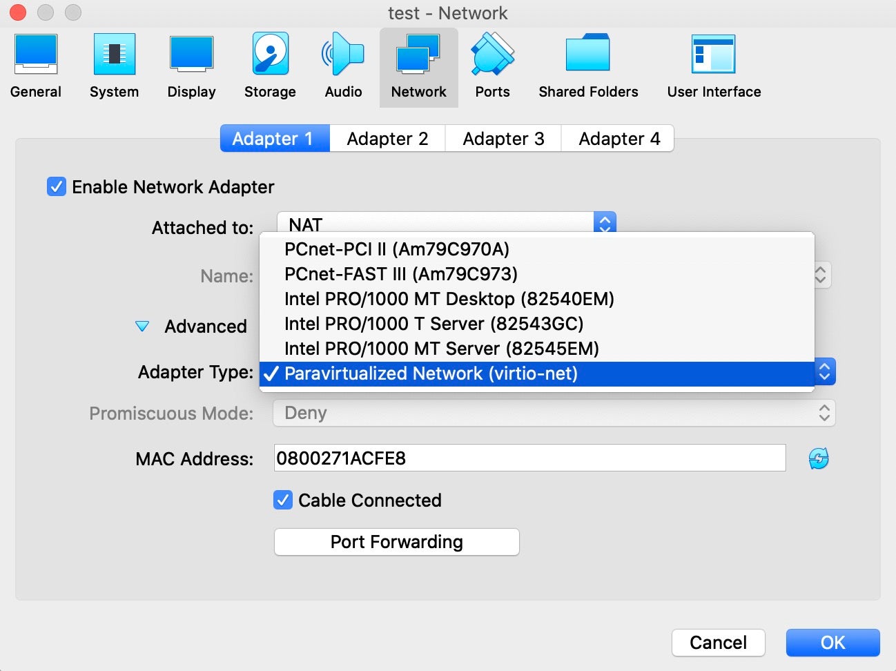Open Shared Folders settings
896x671 pixels.
tap(588, 67)
